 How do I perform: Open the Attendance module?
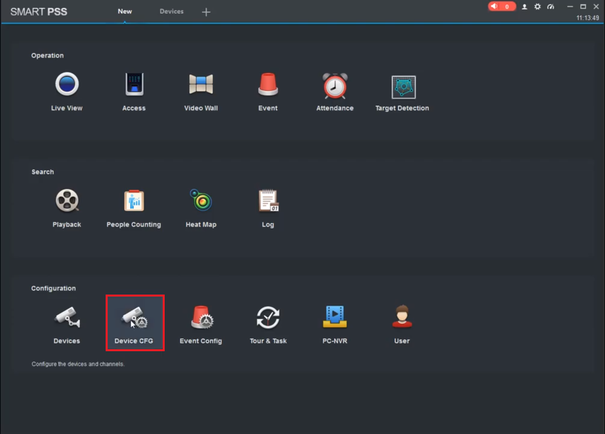(x=335, y=91)
